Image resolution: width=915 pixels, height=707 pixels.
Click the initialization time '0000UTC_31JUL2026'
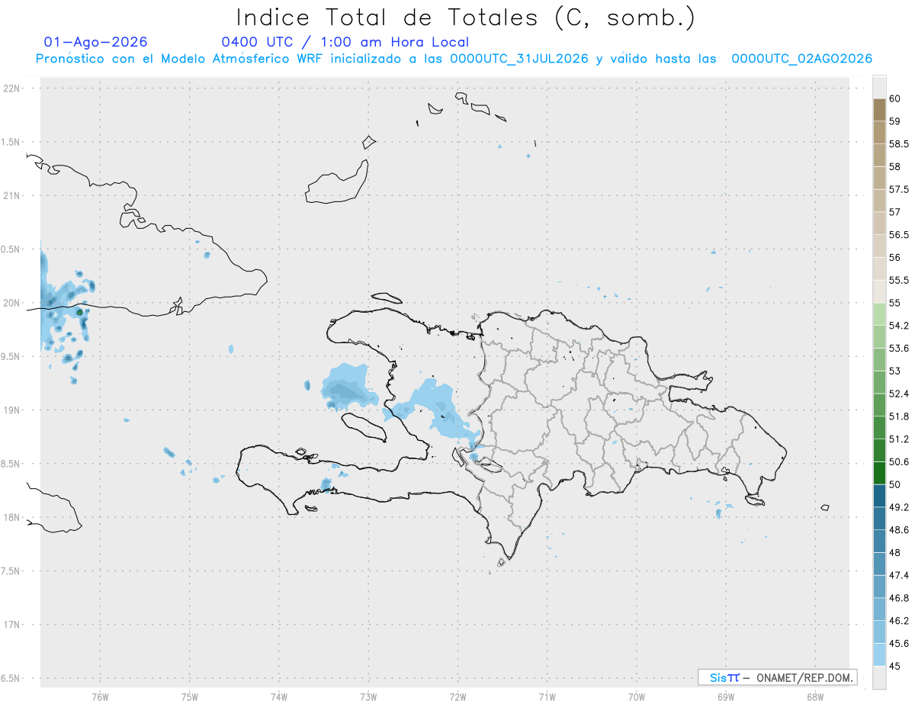tap(518, 59)
